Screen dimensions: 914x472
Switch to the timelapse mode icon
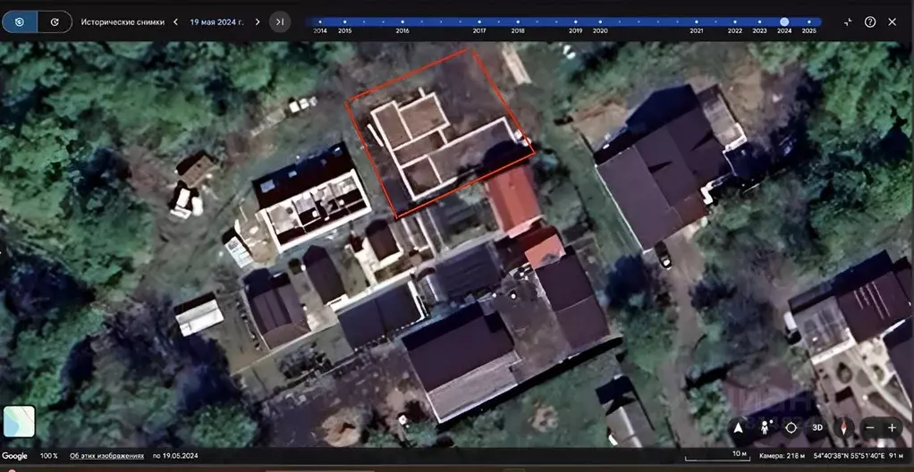55,21
